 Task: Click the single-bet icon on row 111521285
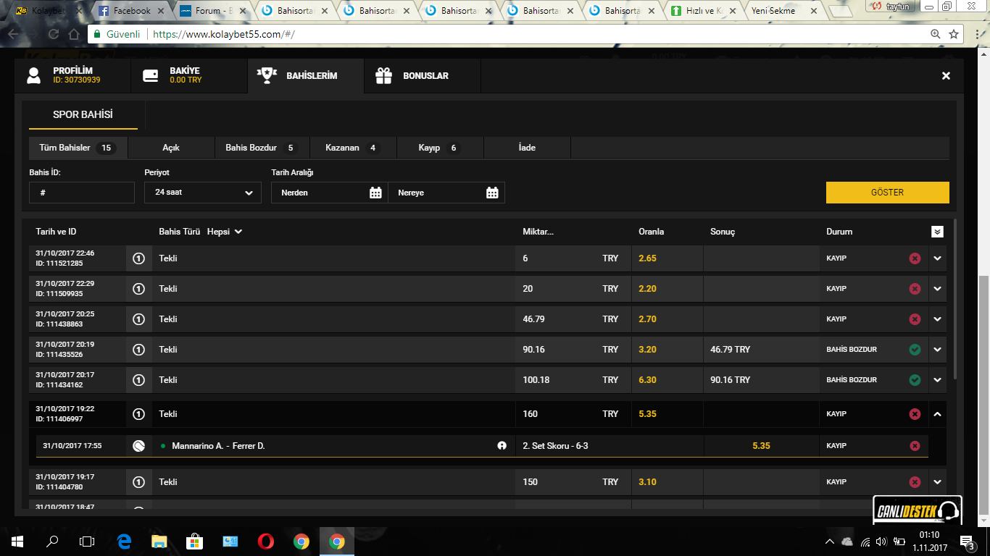click(138, 258)
